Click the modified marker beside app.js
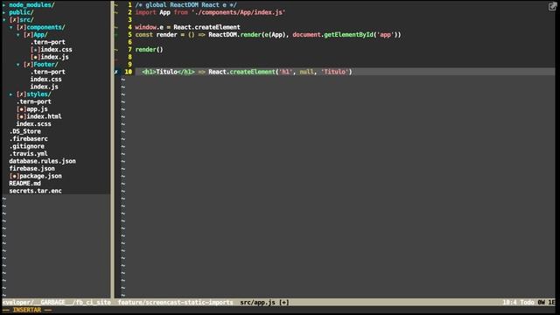 [x=21, y=109]
